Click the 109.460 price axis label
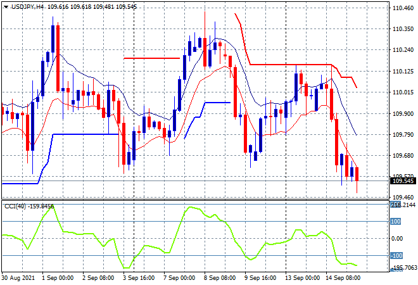The height and width of the screenshot is (285, 418). click(x=403, y=198)
